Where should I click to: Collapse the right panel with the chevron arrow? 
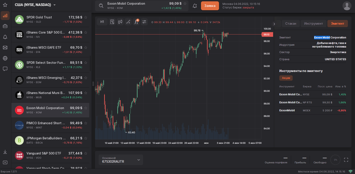pos(274,24)
